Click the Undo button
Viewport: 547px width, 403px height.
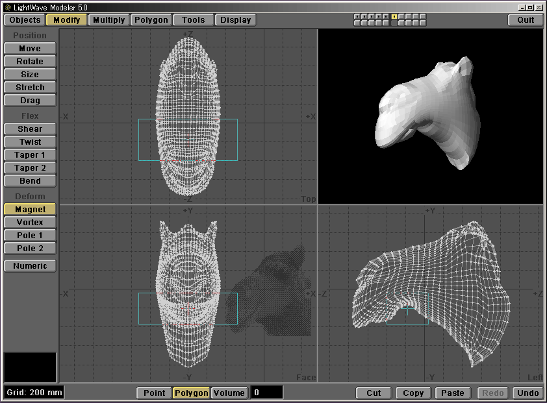(528, 393)
